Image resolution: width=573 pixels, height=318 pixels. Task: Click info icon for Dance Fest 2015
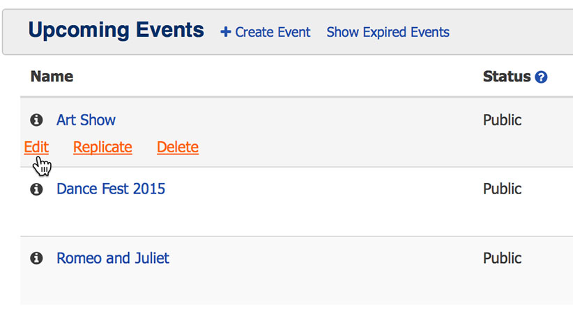click(x=36, y=189)
